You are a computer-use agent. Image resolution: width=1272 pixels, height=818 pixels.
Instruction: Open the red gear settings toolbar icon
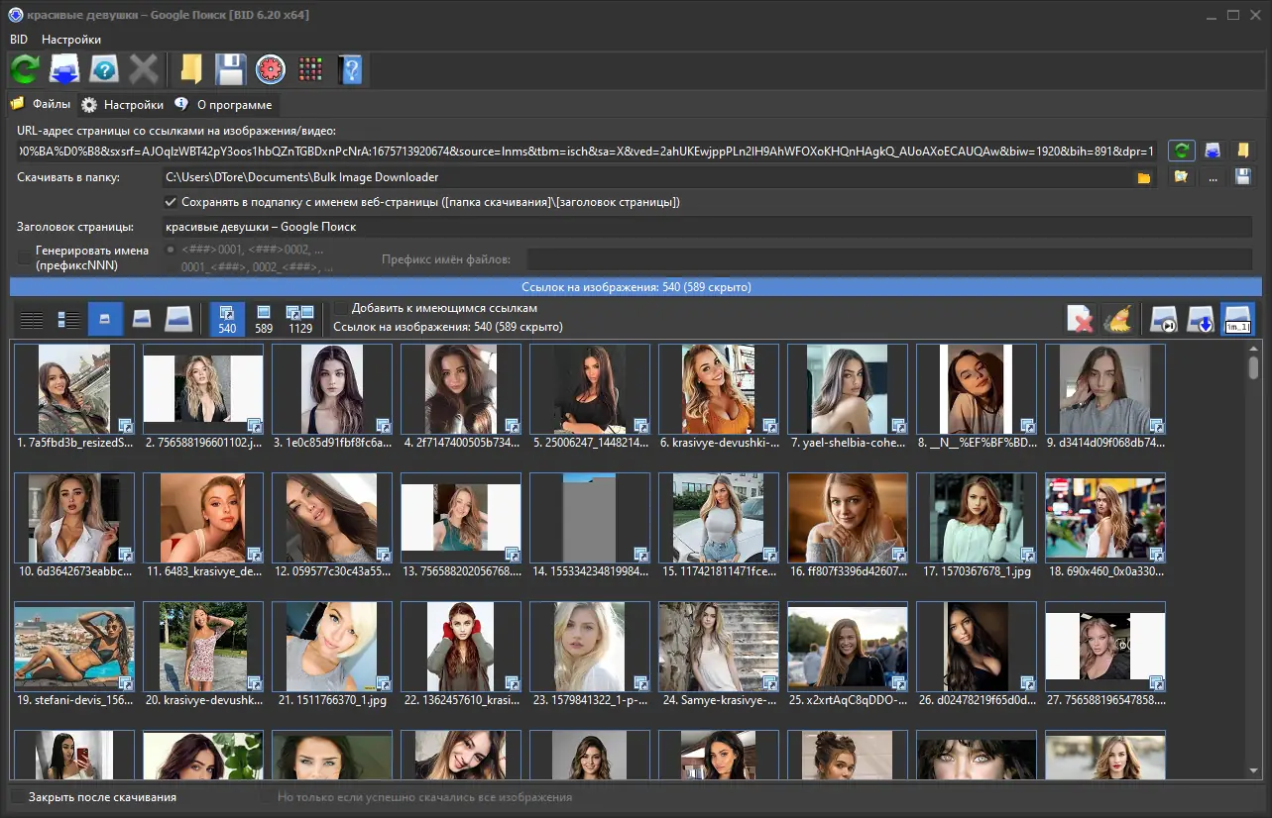coord(270,69)
